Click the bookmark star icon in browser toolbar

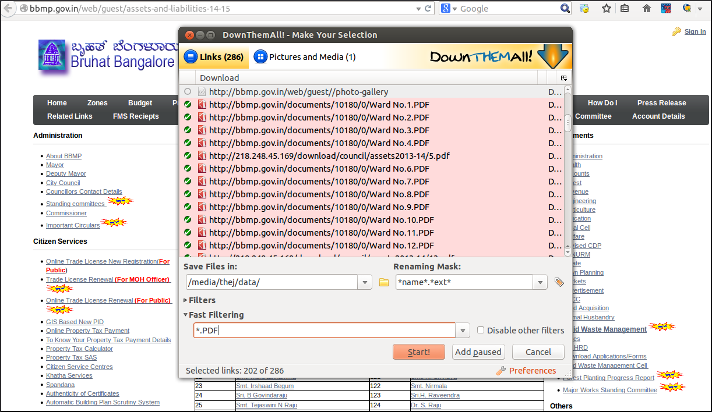pos(607,8)
